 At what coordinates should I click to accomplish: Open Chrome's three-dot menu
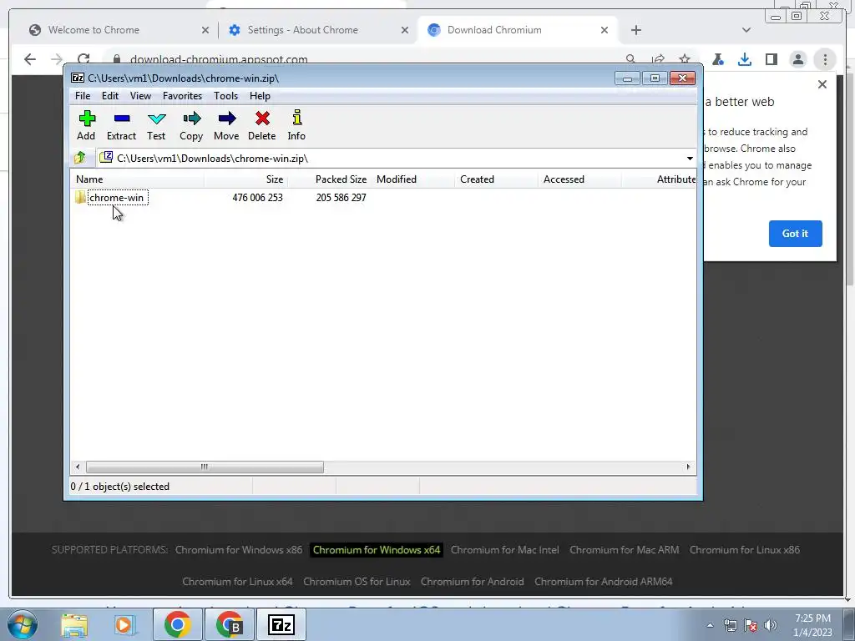click(825, 59)
